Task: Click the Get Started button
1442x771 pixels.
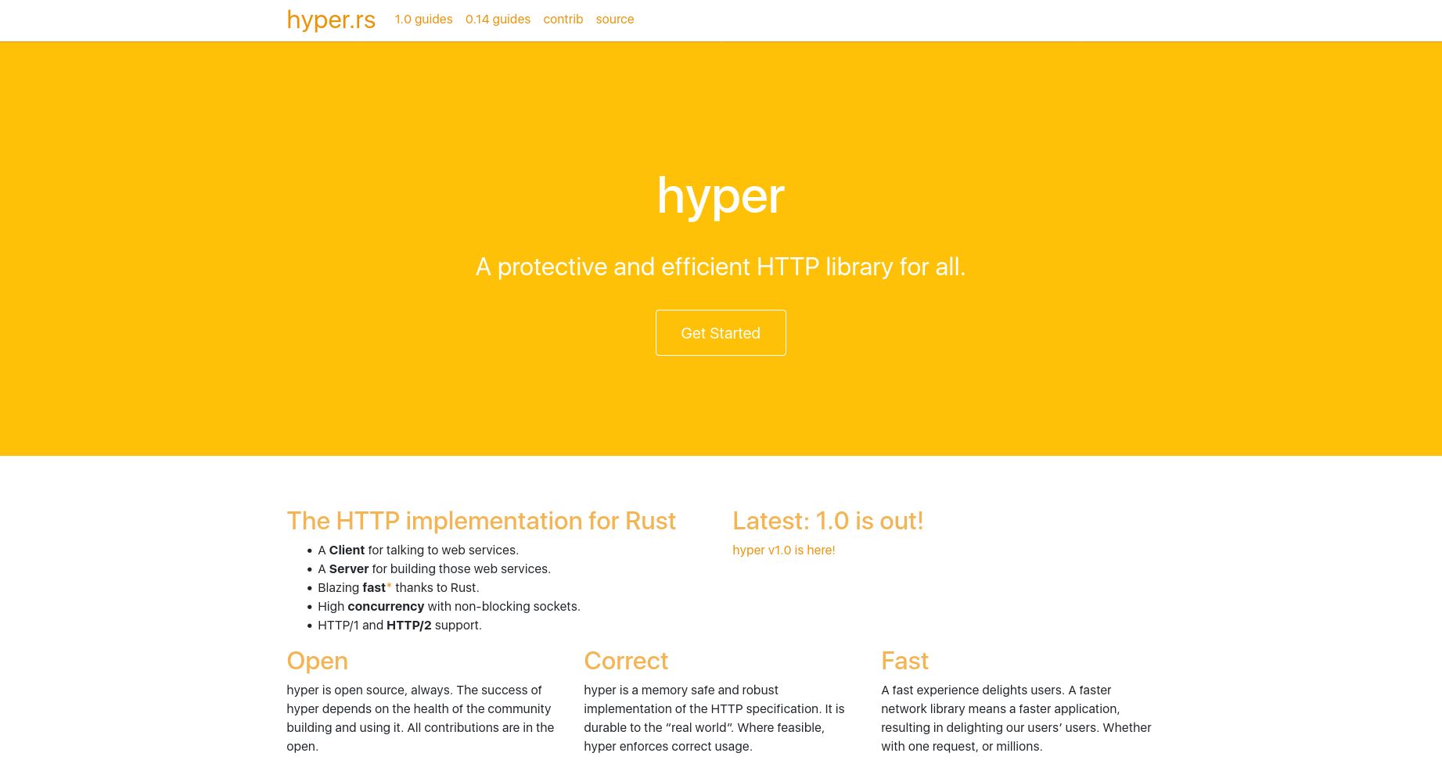Action: pyautogui.click(x=720, y=332)
